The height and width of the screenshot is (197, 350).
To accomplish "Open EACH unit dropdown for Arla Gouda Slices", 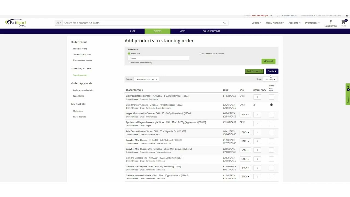I will click(245, 132).
